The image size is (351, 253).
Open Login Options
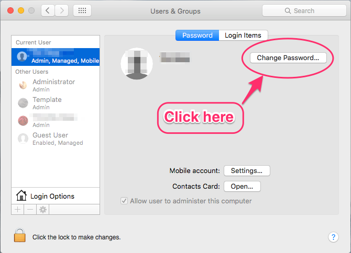pos(56,196)
